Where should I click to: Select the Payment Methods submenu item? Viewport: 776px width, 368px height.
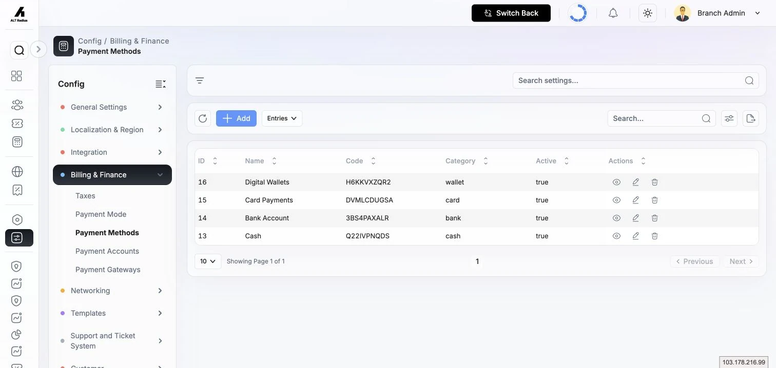click(107, 233)
